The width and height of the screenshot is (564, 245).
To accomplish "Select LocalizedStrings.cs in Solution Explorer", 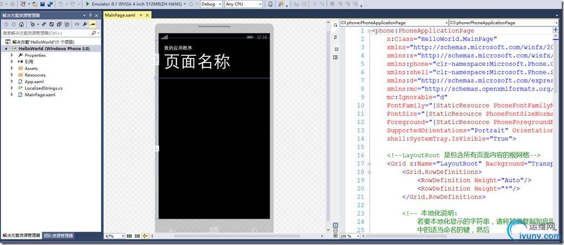I will click(44, 88).
